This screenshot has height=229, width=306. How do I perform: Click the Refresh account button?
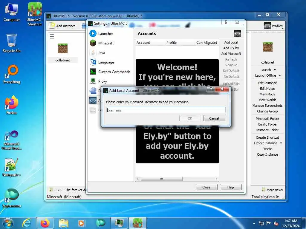tap(231, 59)
